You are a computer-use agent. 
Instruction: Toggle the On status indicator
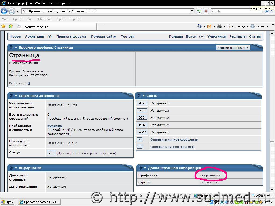(x=51, y=153)
